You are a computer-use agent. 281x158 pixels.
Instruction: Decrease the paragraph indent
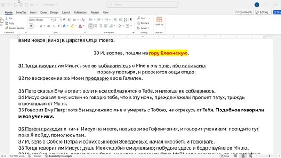coord(115,19)
